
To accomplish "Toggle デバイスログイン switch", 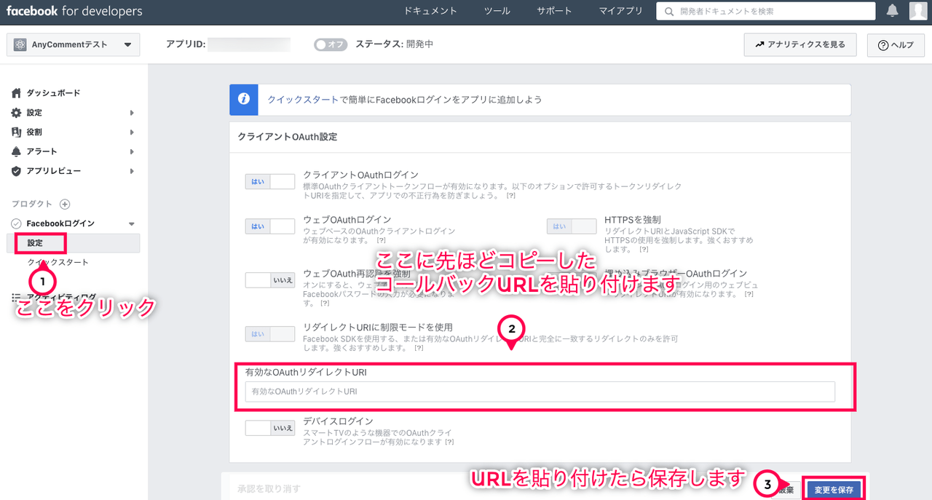I will [x=269, y=428].
